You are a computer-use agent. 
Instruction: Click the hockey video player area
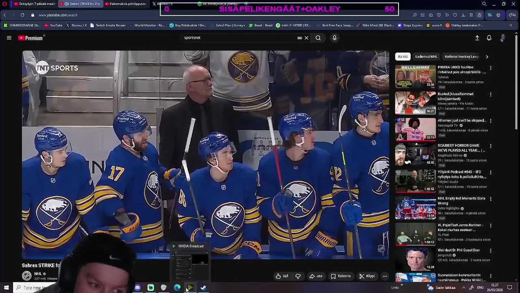[x=206, y=155]
